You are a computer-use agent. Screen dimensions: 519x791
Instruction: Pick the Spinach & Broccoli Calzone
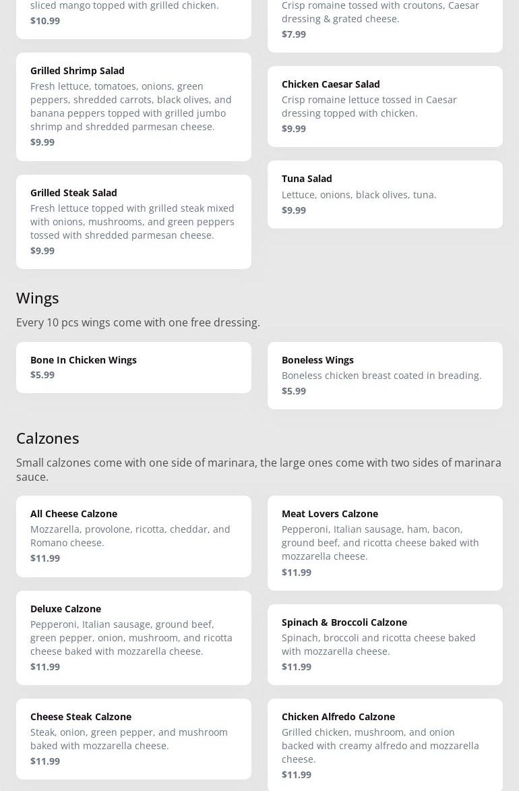click(385, 645)
